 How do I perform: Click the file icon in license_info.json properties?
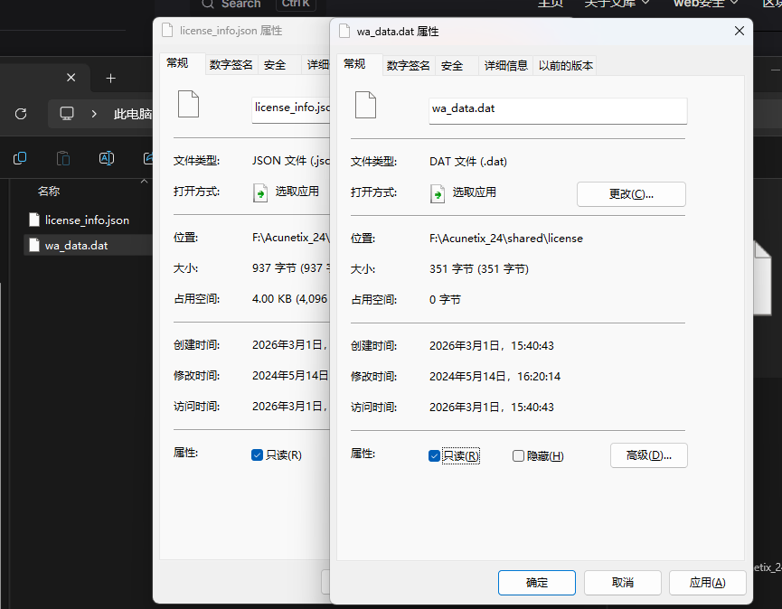tap(189, 104)
